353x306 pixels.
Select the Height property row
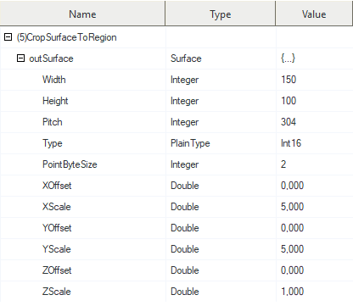[176, 101]
